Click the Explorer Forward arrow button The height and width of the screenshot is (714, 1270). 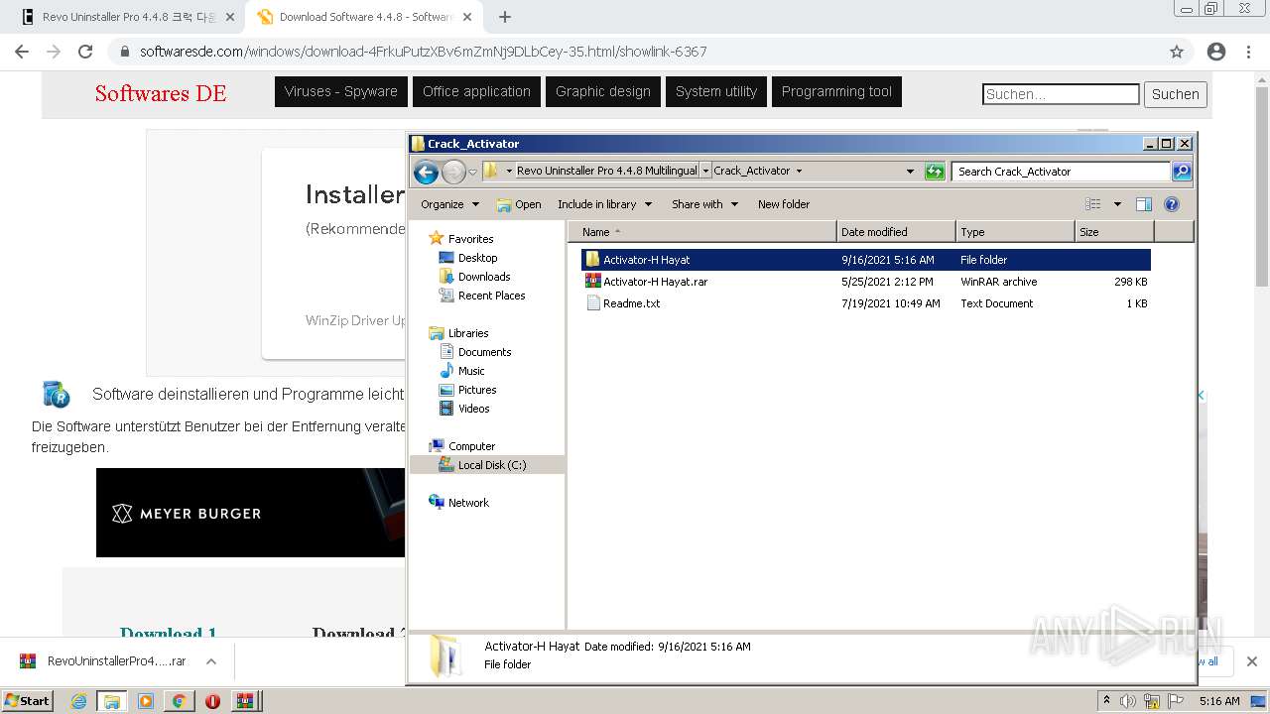tap(453, 172)
